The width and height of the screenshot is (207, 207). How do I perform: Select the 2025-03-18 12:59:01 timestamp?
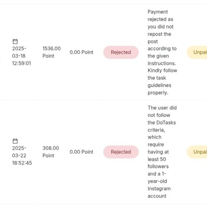coord(22,56)
